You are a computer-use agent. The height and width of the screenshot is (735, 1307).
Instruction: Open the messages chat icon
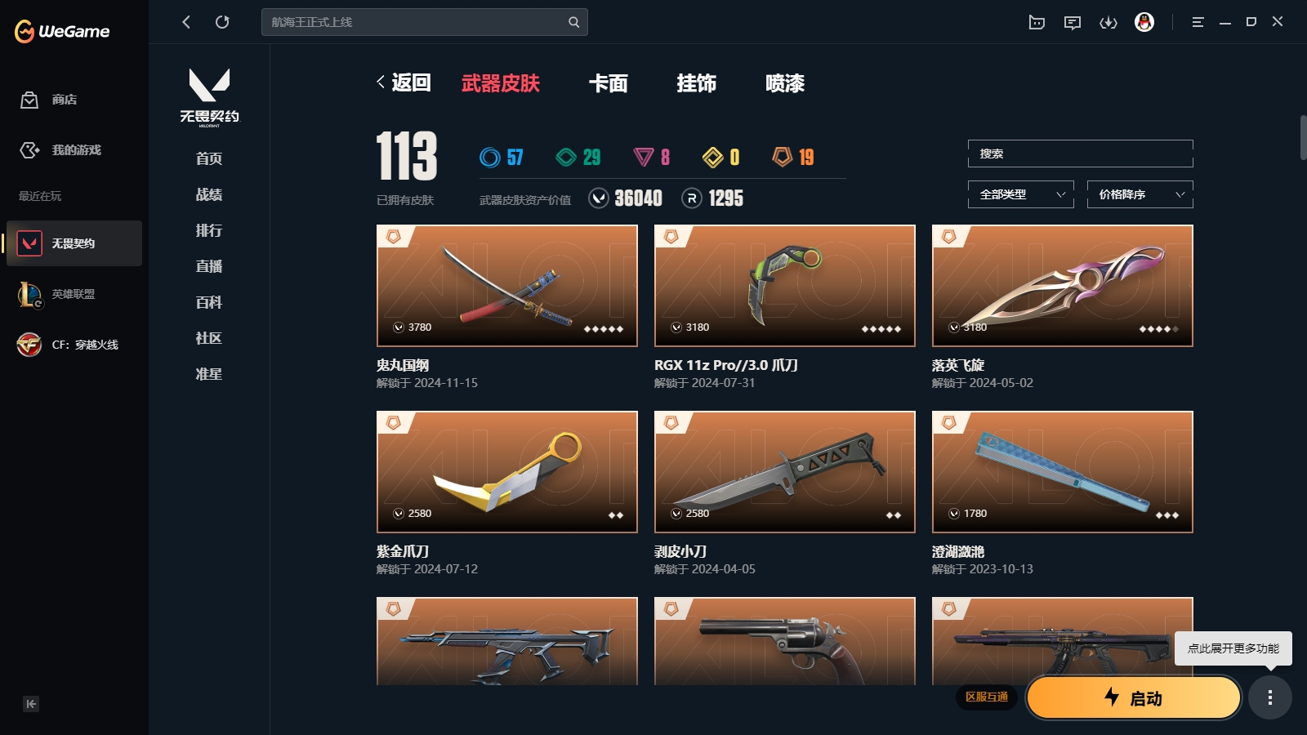click(1073, 22)
